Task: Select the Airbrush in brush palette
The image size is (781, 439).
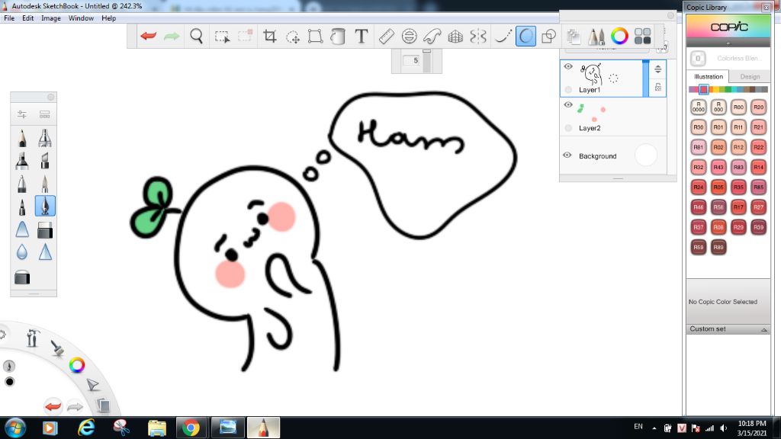Action: (x=45, y=138)
